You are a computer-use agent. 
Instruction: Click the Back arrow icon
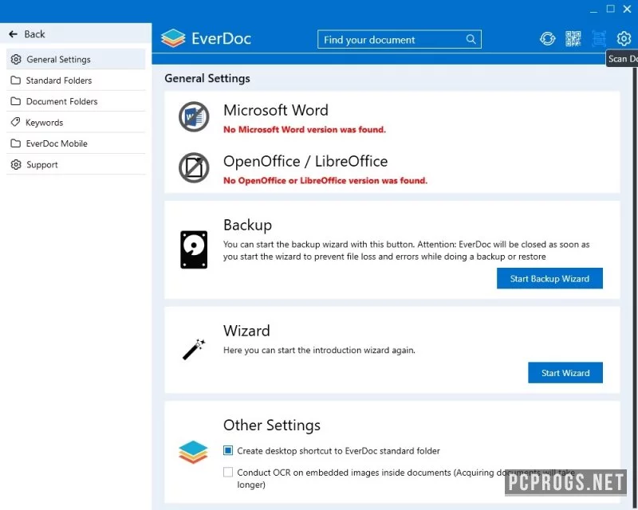[13, 34]
